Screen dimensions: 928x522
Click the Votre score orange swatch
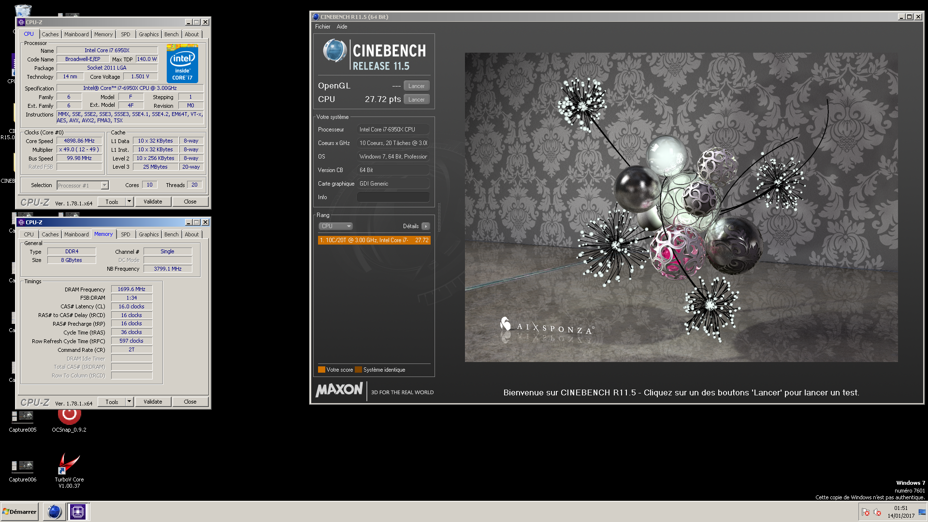click(x=321, y=370)
